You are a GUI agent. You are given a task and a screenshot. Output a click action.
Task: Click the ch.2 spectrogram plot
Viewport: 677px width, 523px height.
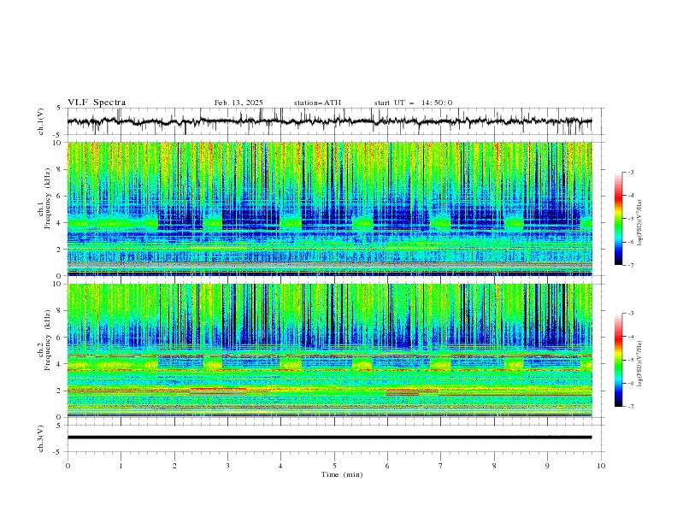[329, 350]
